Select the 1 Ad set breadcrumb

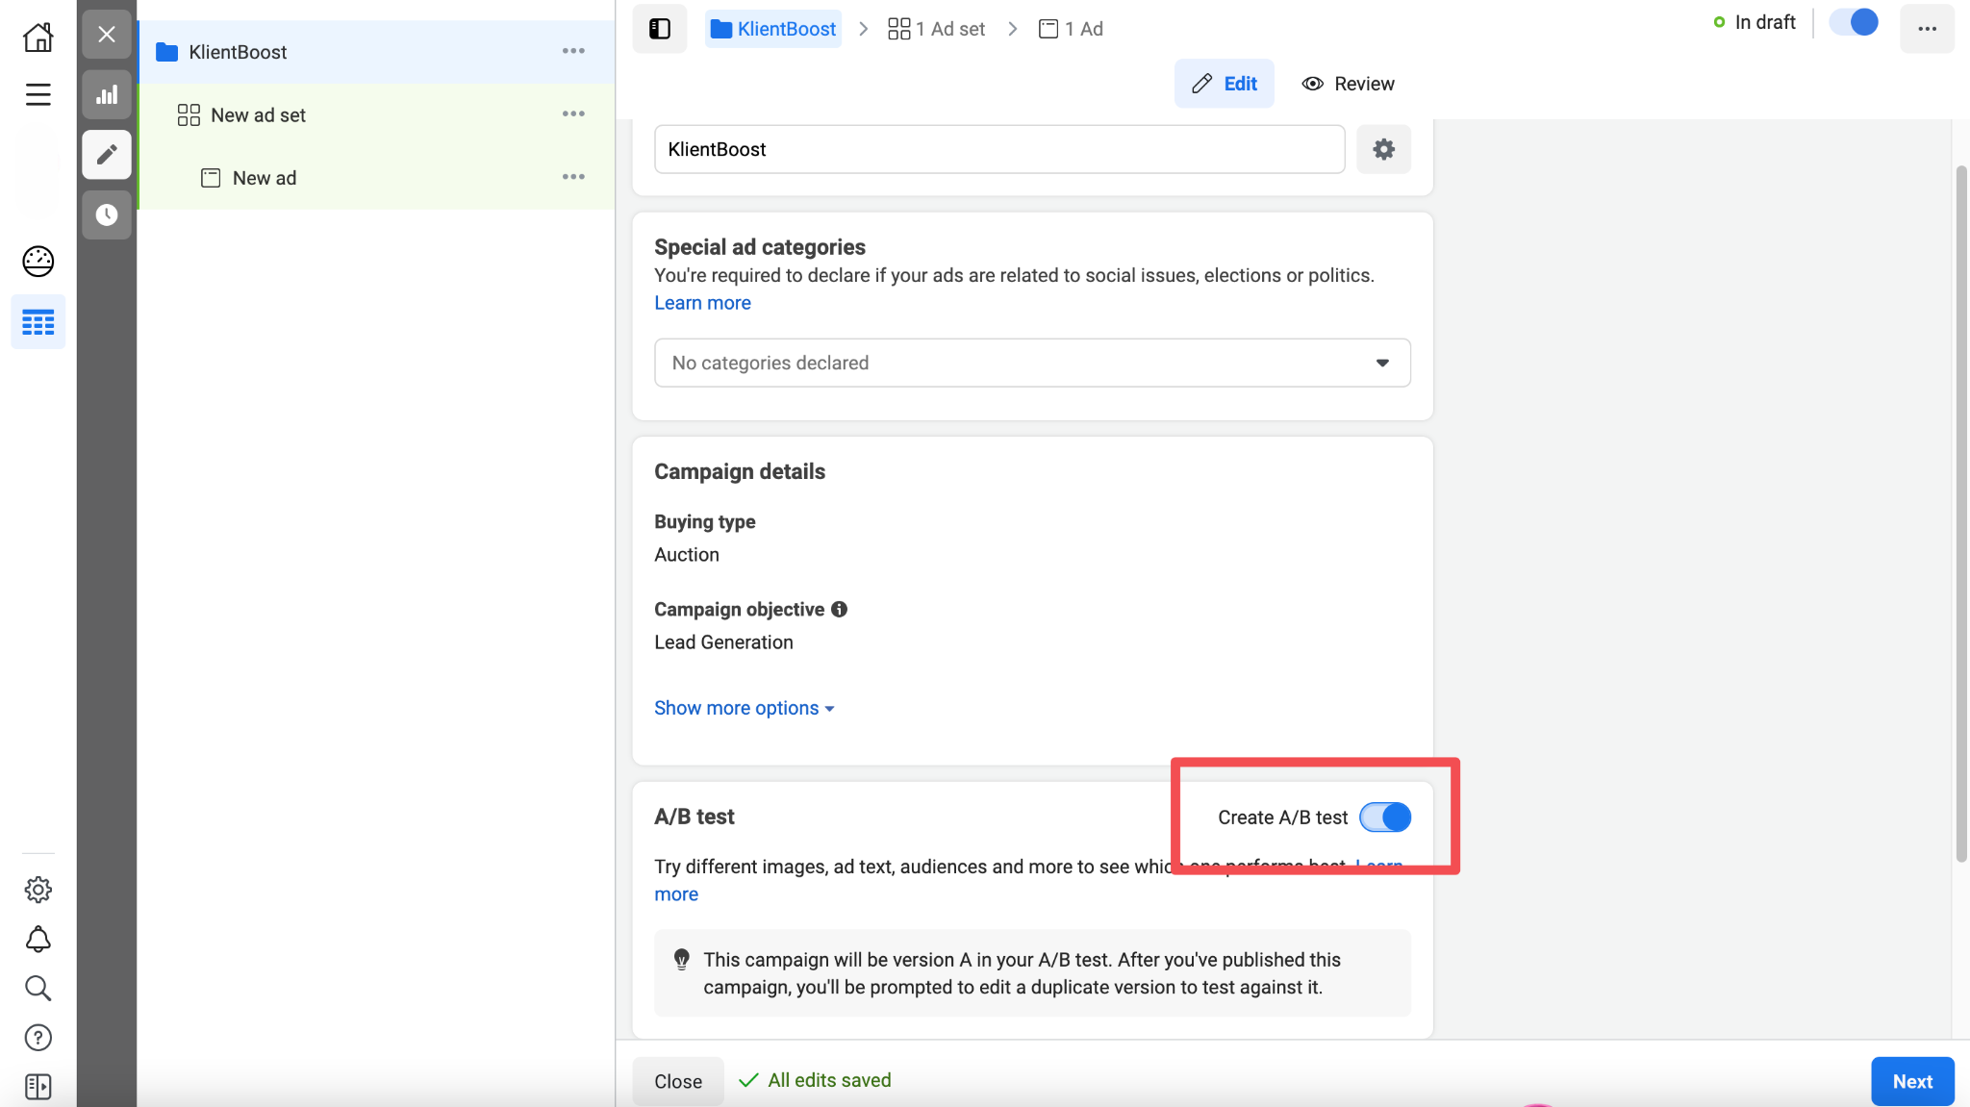click(937, 29)
